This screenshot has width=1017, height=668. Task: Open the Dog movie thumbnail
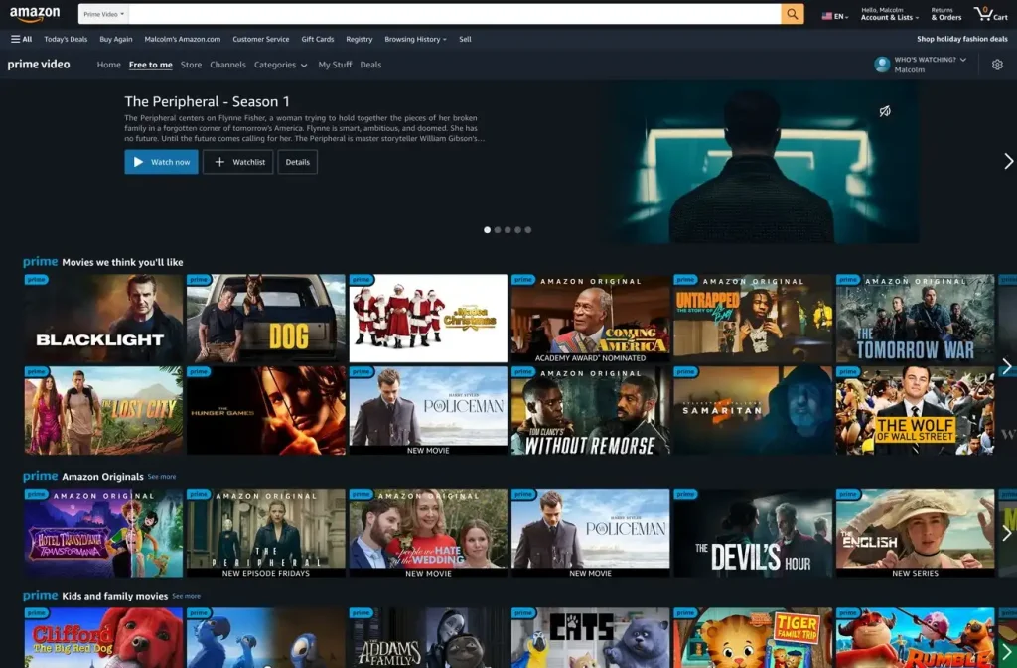pyautogui.click(x=266, y=319)
